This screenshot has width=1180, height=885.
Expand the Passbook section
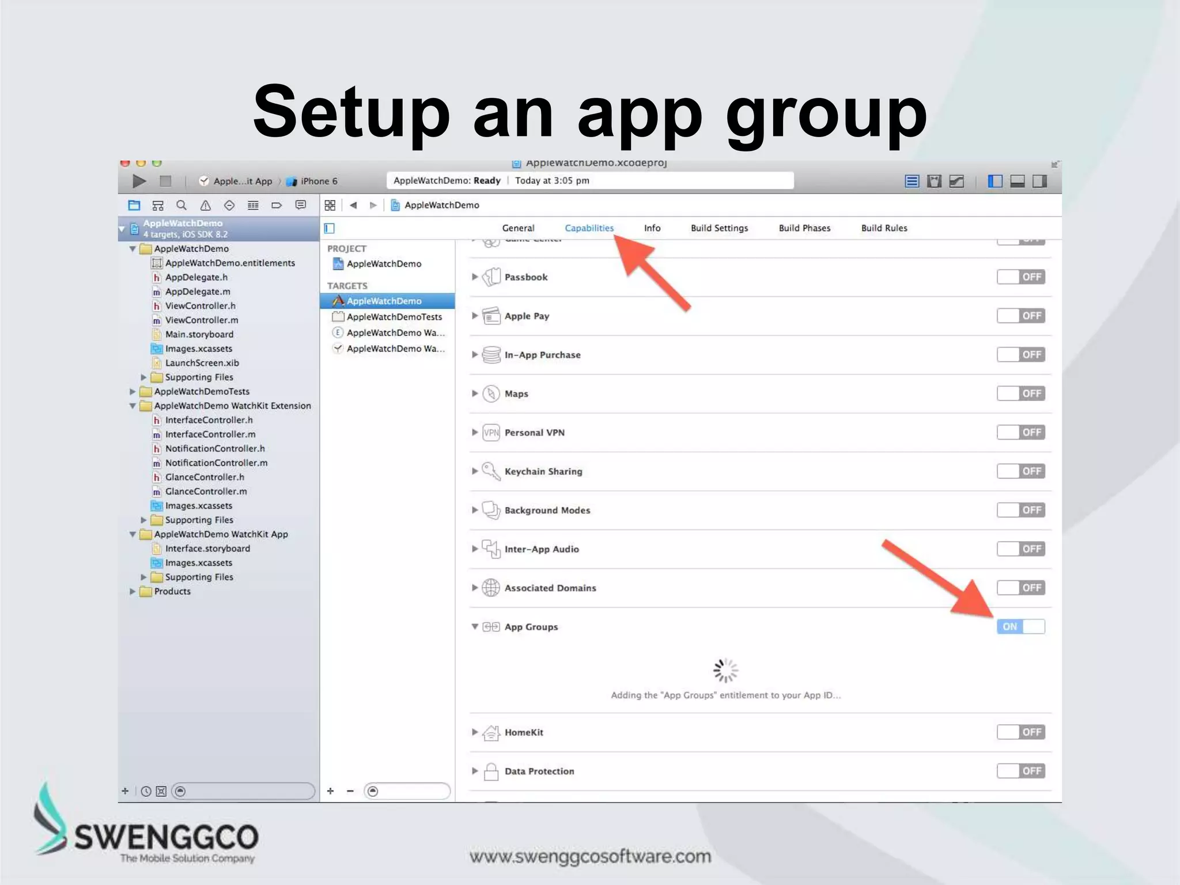475,277
